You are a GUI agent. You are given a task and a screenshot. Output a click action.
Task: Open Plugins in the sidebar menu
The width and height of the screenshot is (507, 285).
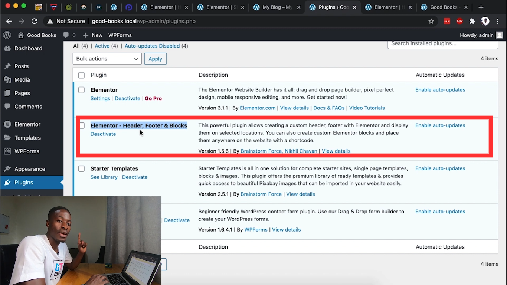click(x=24, y=182)
